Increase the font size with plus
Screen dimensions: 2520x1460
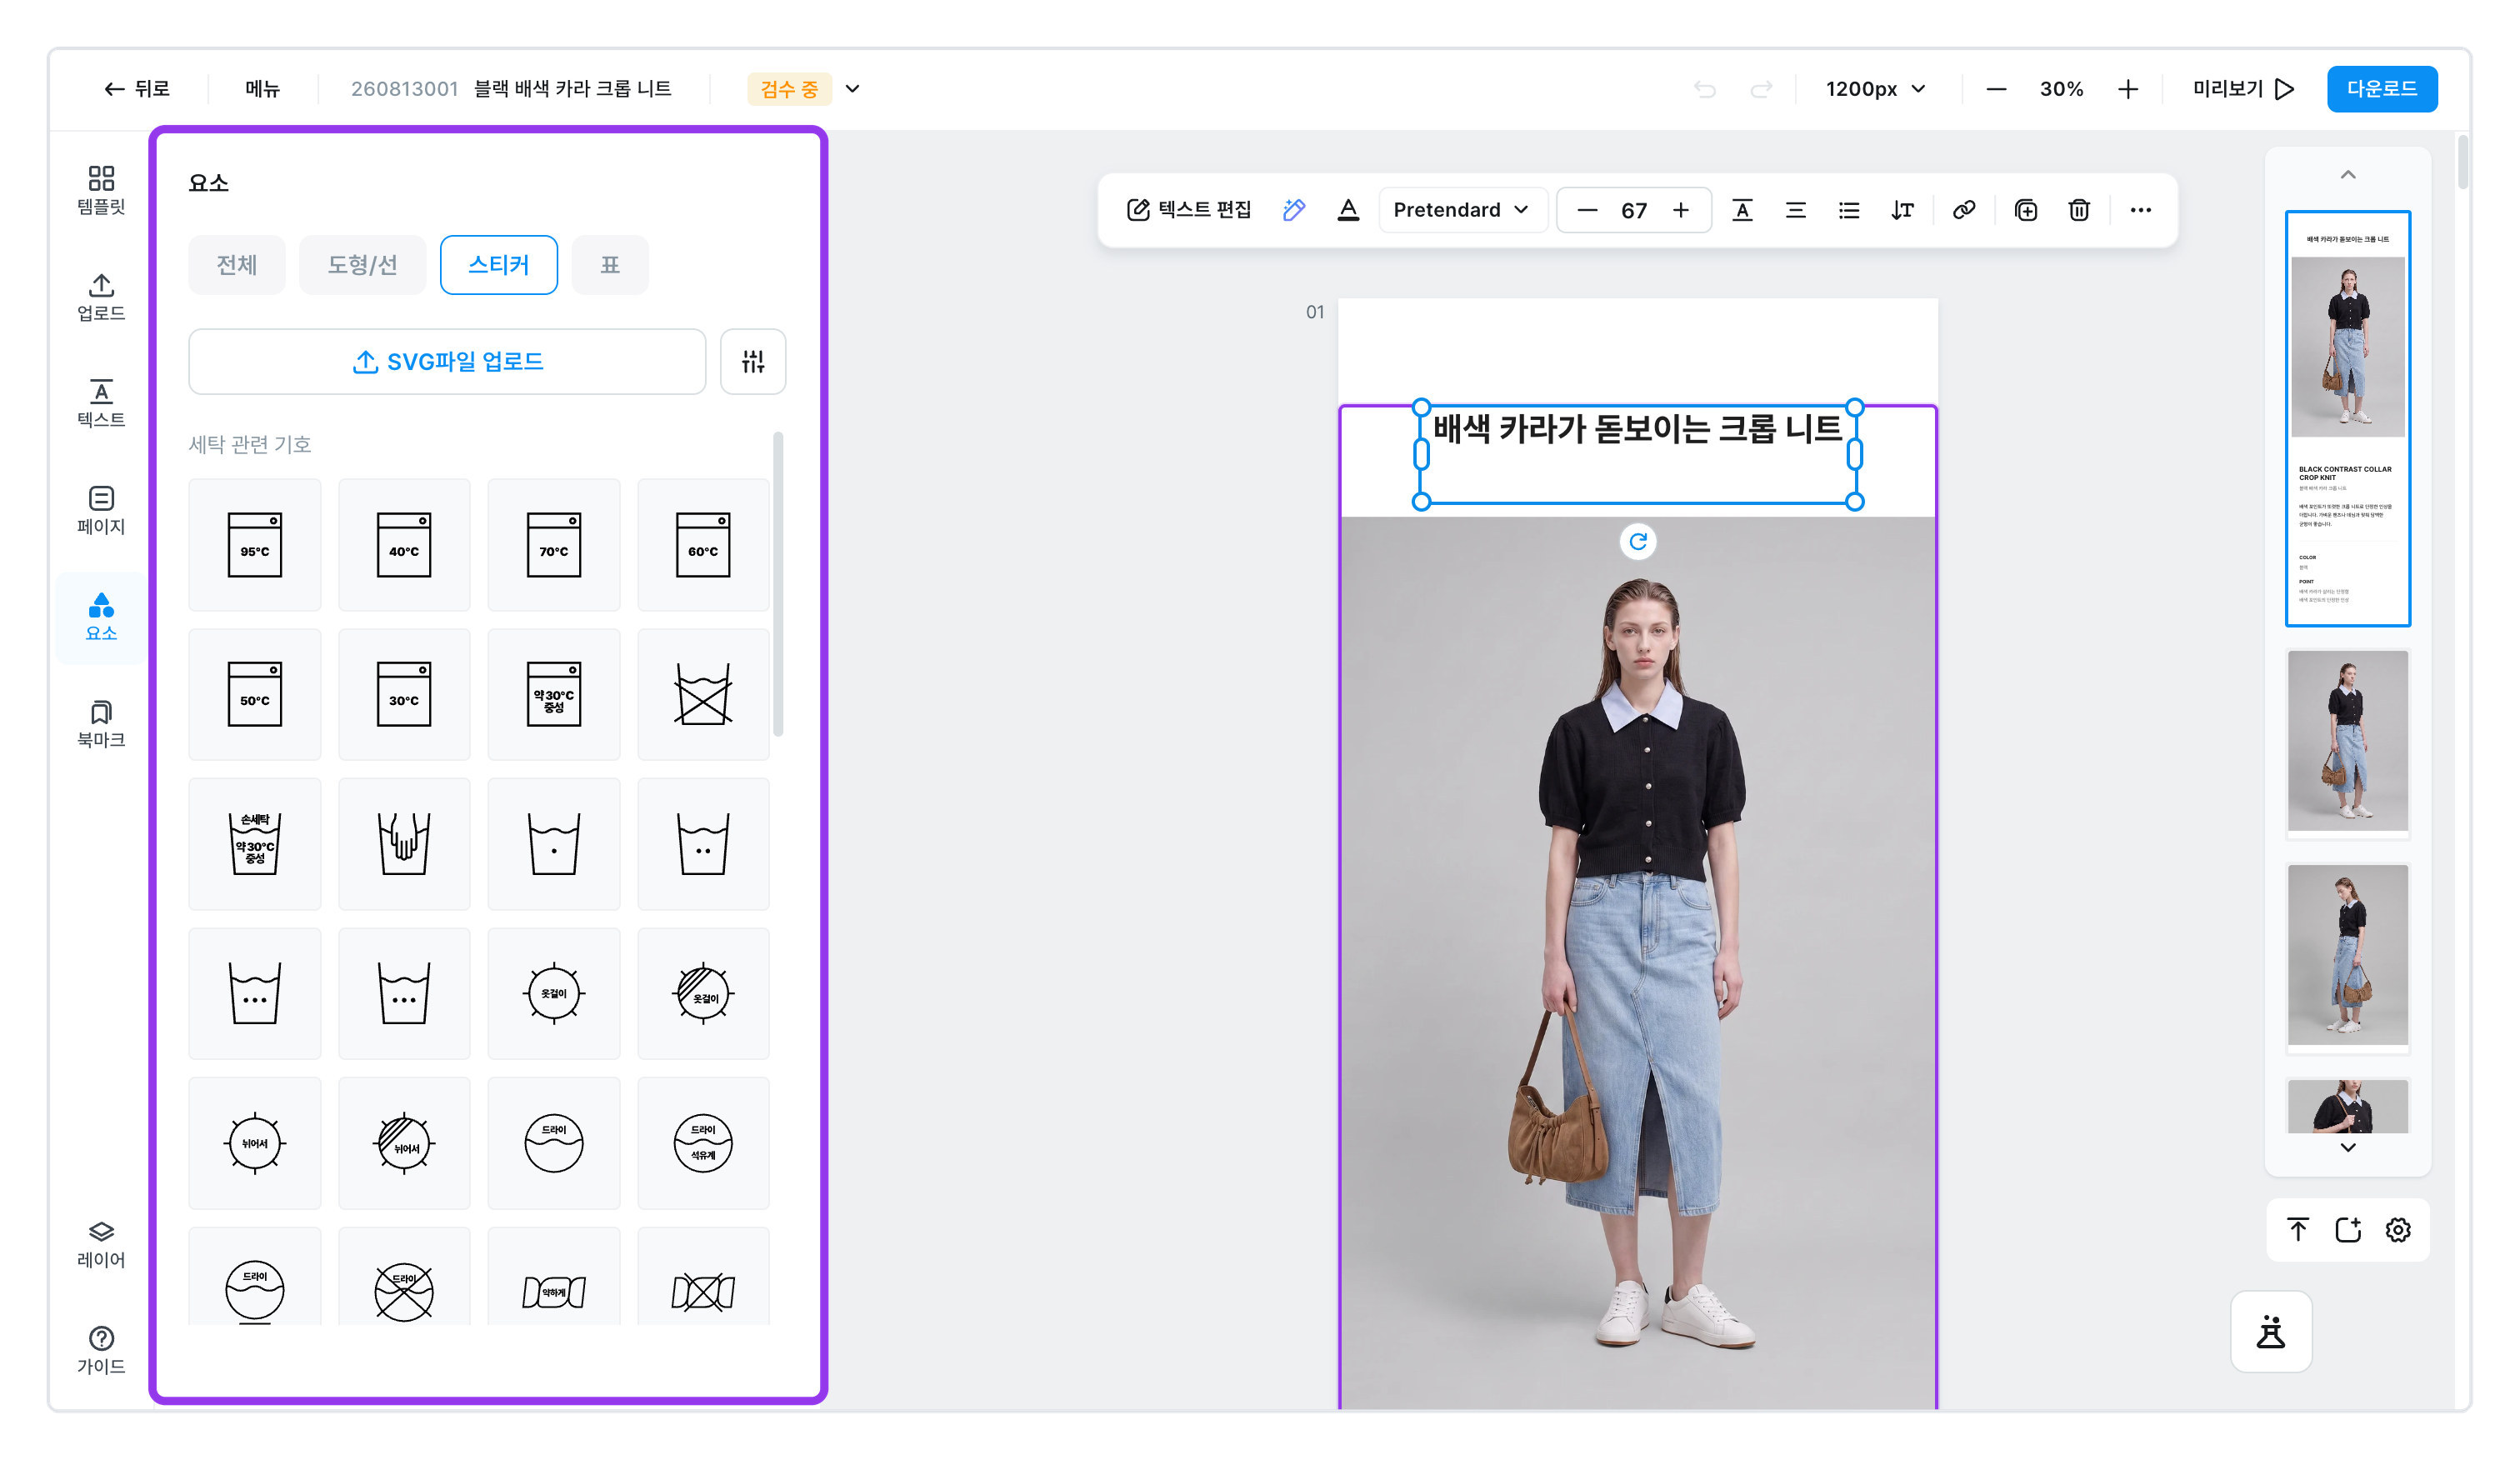coord(1680,210)
